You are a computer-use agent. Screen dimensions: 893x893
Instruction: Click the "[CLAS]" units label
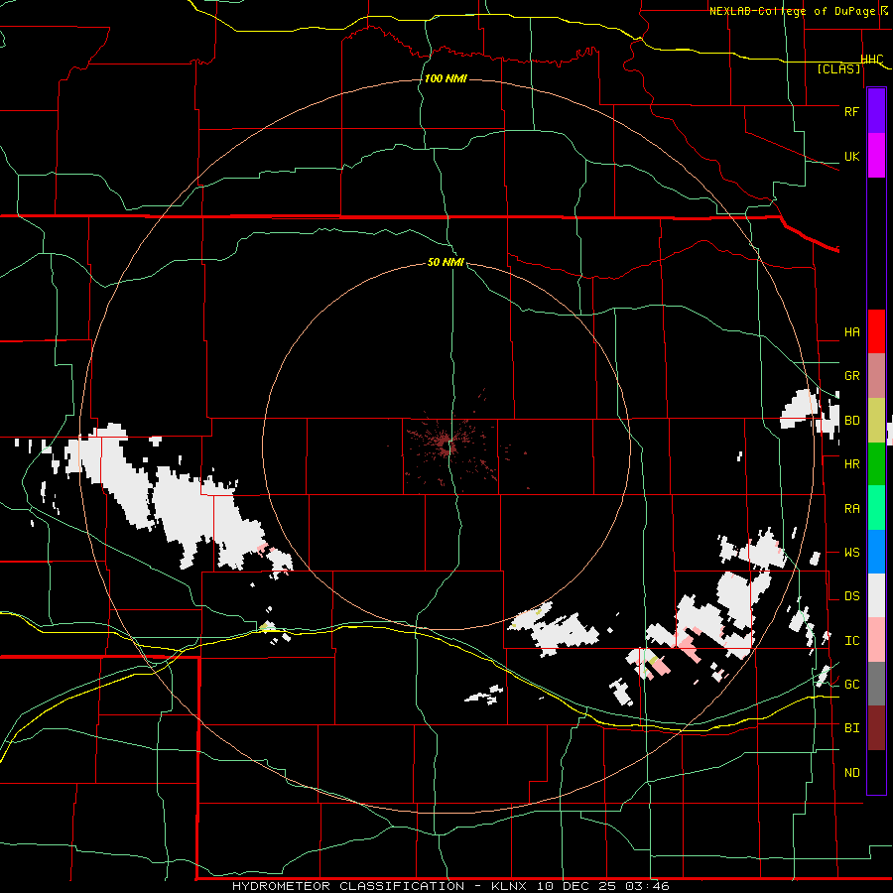pyautogui.click(x=838, y=69)
